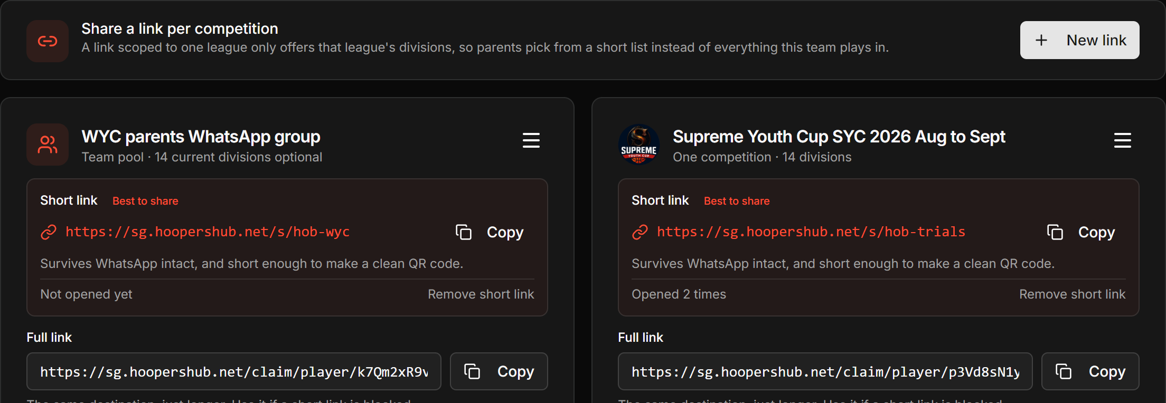Click the team pool people icon
The width and height of the screenshot is (1166, 403).
point(48,145)
